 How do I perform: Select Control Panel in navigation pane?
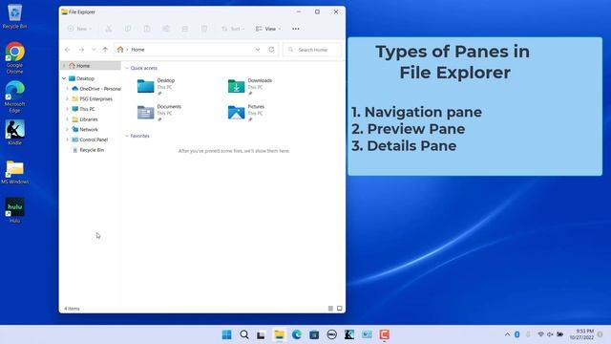pos(94,140)
